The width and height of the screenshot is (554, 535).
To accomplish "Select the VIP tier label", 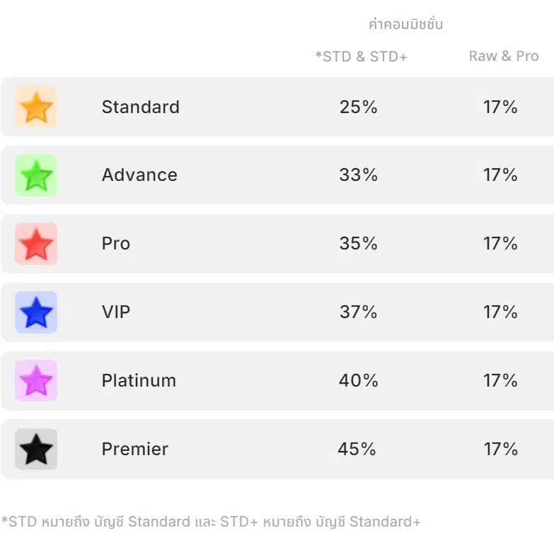I will click(116, 312).
